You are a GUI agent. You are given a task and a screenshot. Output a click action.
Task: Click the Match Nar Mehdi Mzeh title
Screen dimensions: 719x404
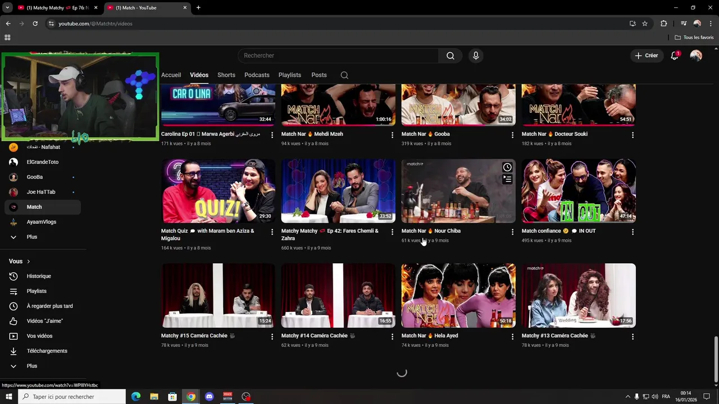(312, 134)
